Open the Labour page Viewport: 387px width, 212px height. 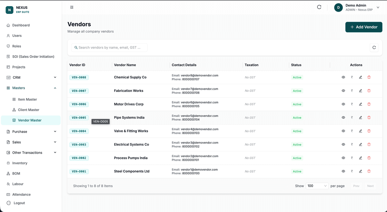point(31,184)
